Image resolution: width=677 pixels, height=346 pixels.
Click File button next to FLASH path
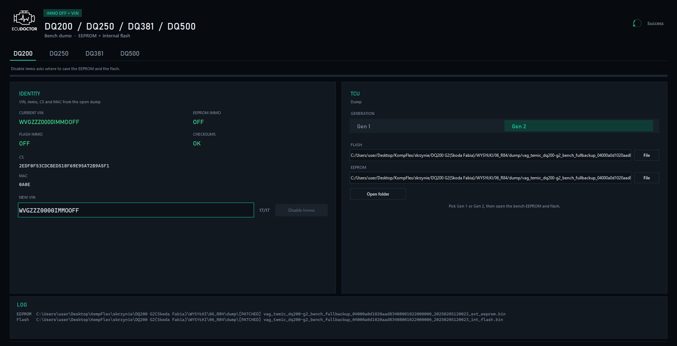tap(647, 155)
